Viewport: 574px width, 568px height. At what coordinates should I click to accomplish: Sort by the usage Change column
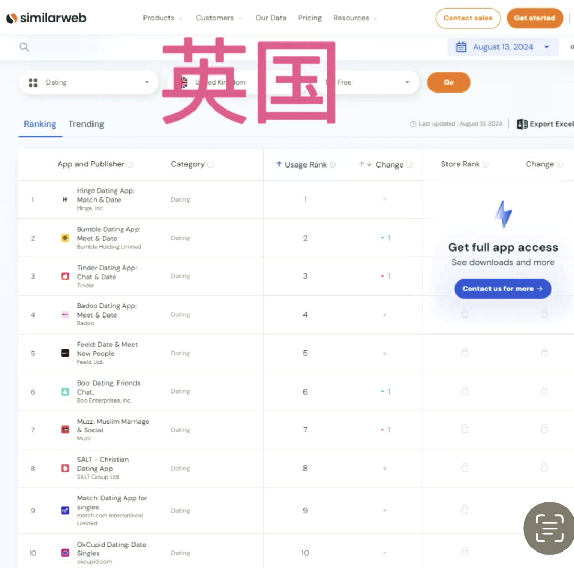[x=385, y=165]
